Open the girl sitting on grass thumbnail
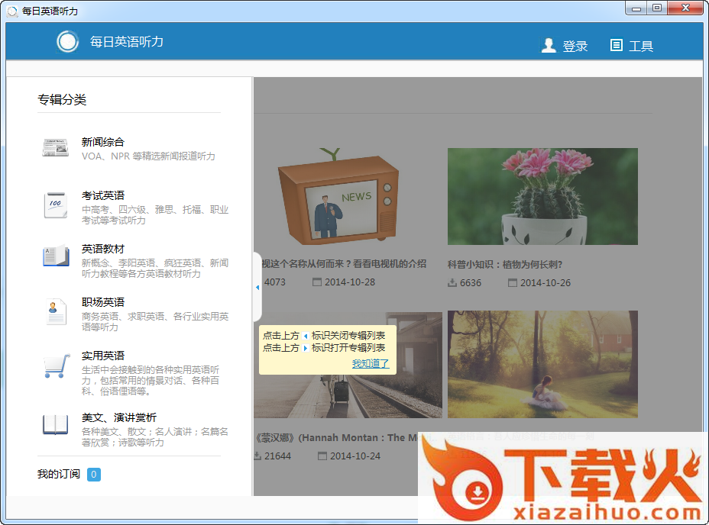 pyautogui.click(x=542, y=364)
